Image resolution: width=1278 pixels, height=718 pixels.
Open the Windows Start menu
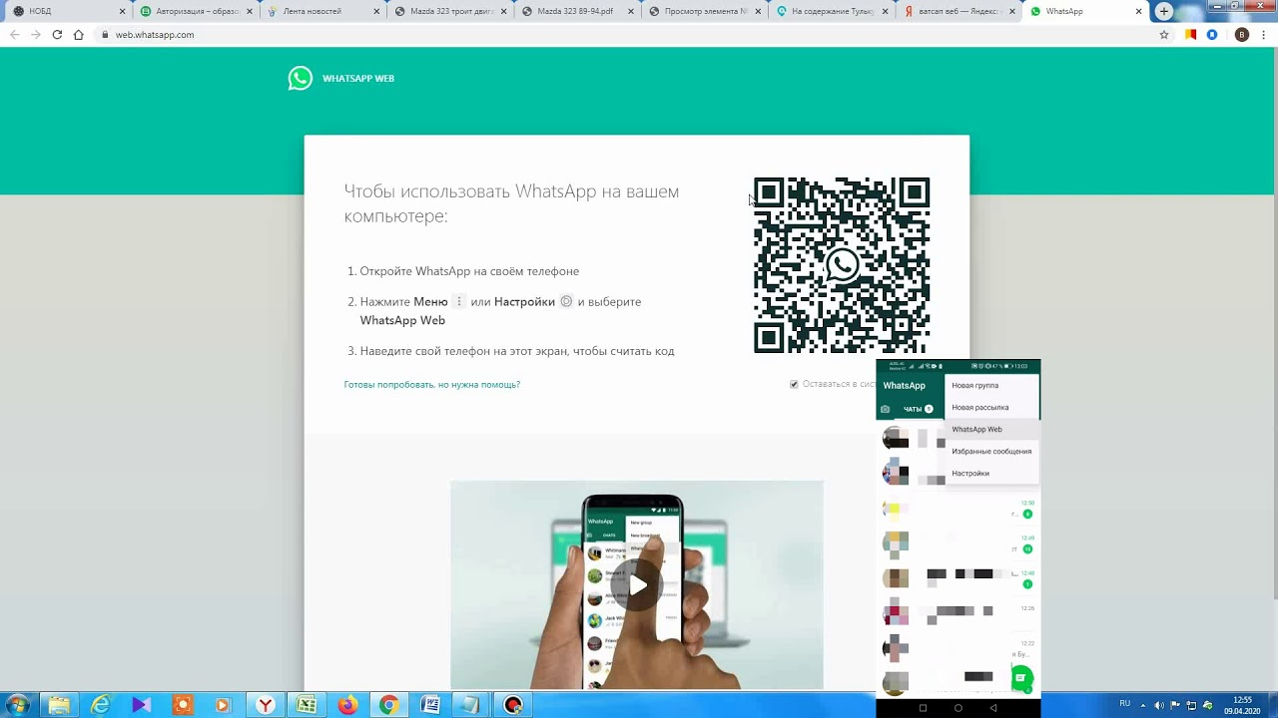tap(17, 705)
